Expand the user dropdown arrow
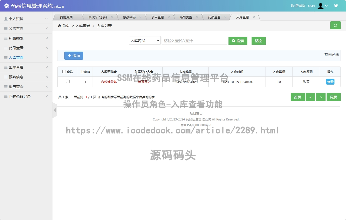346x220 pixels. (326, 6)
